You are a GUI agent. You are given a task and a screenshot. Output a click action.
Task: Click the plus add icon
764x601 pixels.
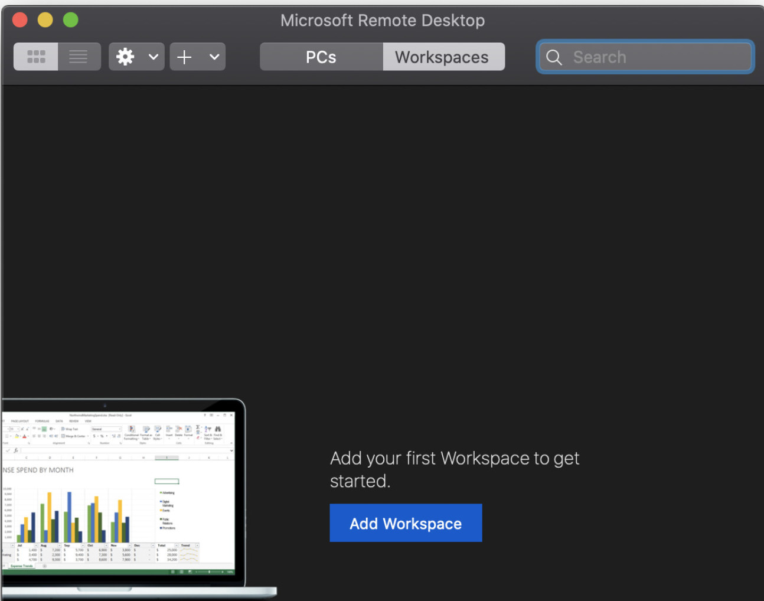(x=184, y=57)
